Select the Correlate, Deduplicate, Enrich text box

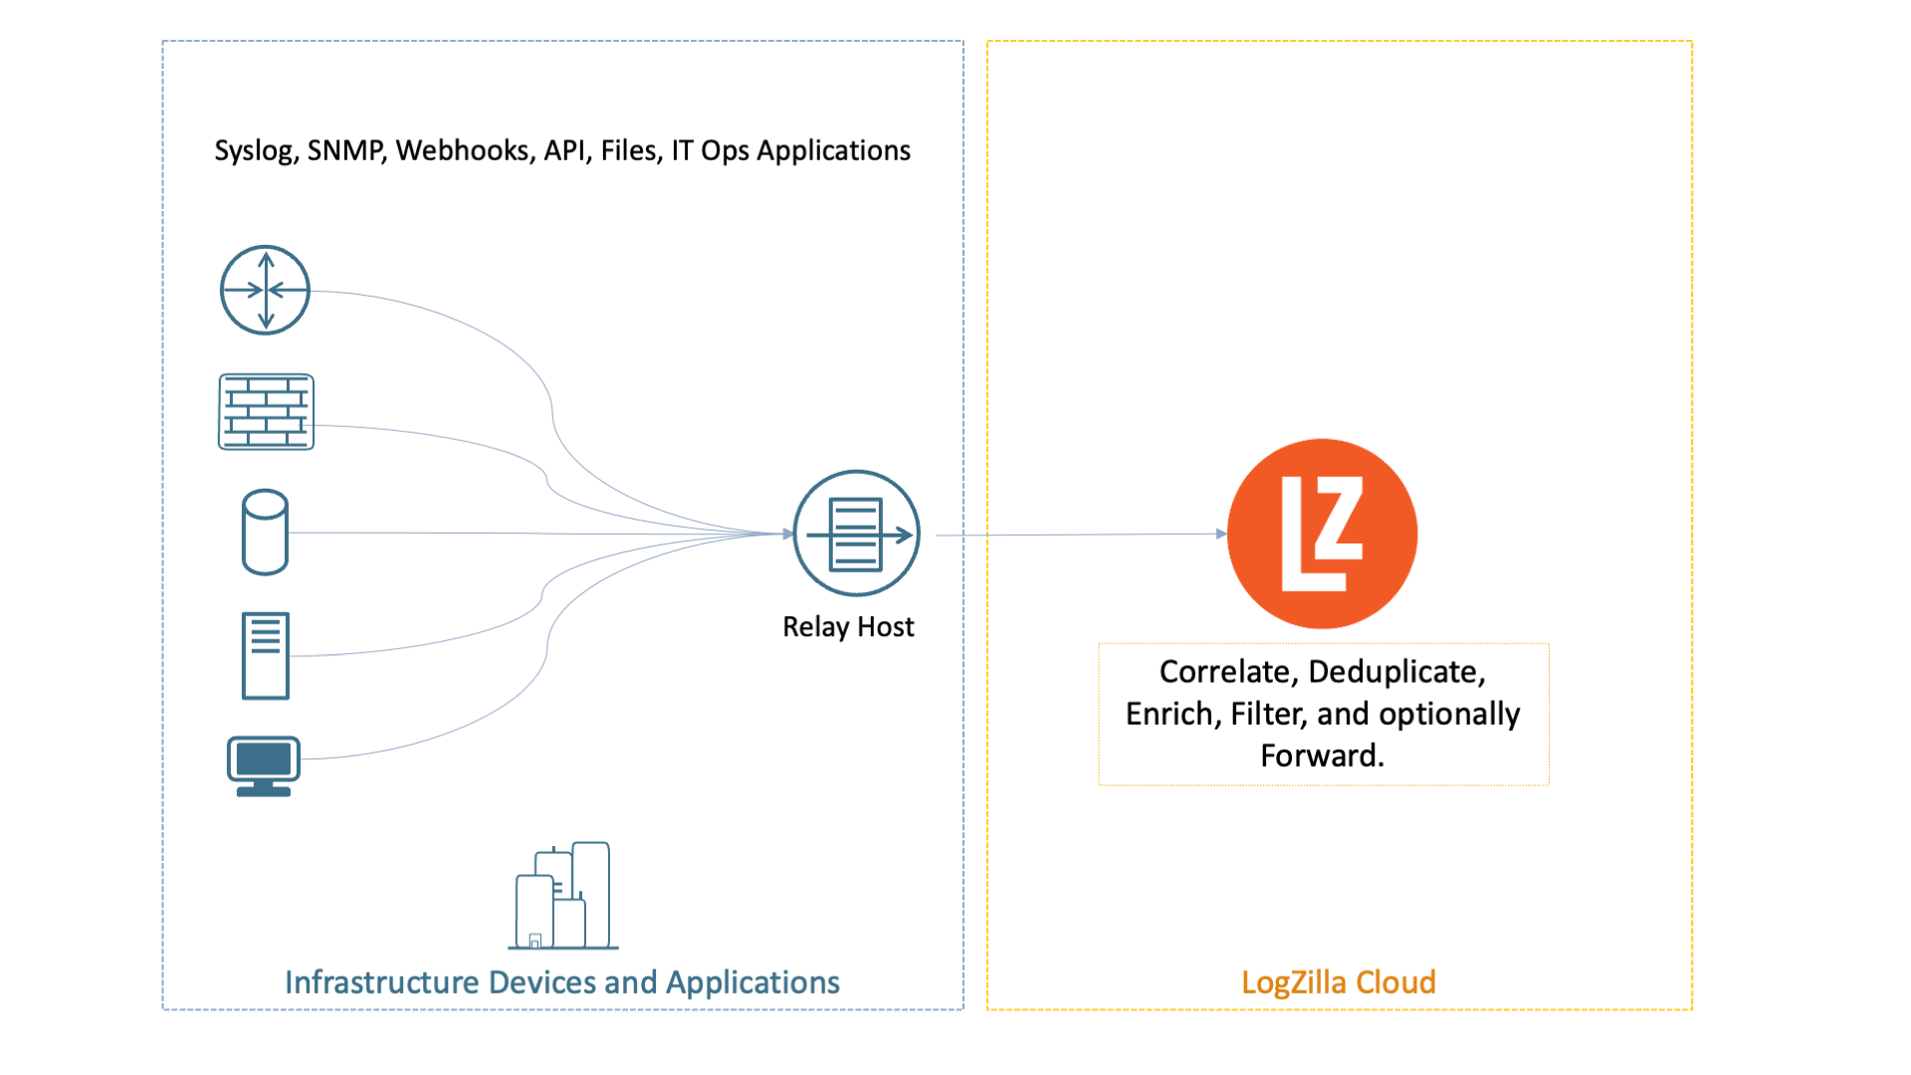pos(1324,714)
